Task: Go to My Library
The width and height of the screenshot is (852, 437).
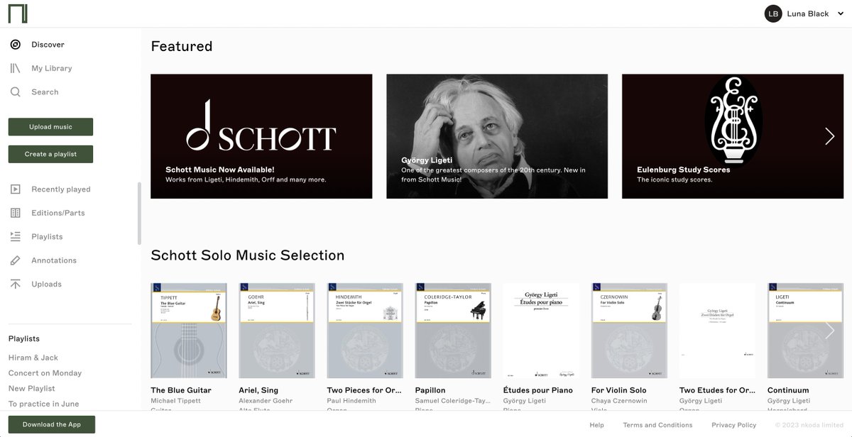Action: [52, 68]
